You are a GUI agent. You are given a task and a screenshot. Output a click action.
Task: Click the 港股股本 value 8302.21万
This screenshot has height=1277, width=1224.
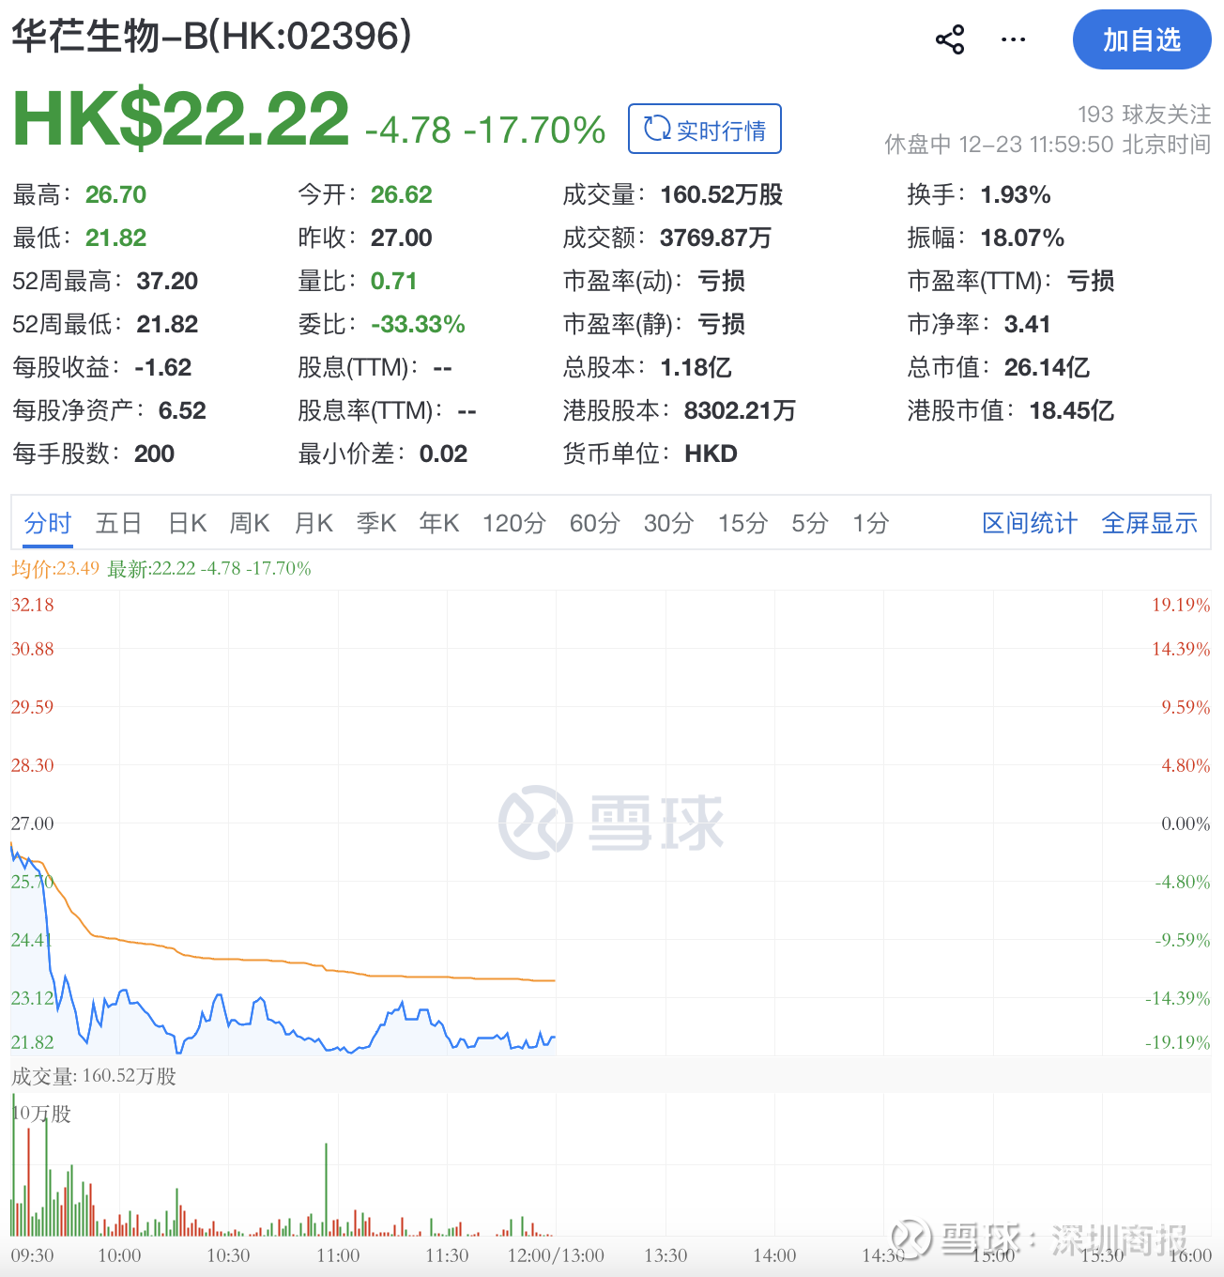[741, 410]
